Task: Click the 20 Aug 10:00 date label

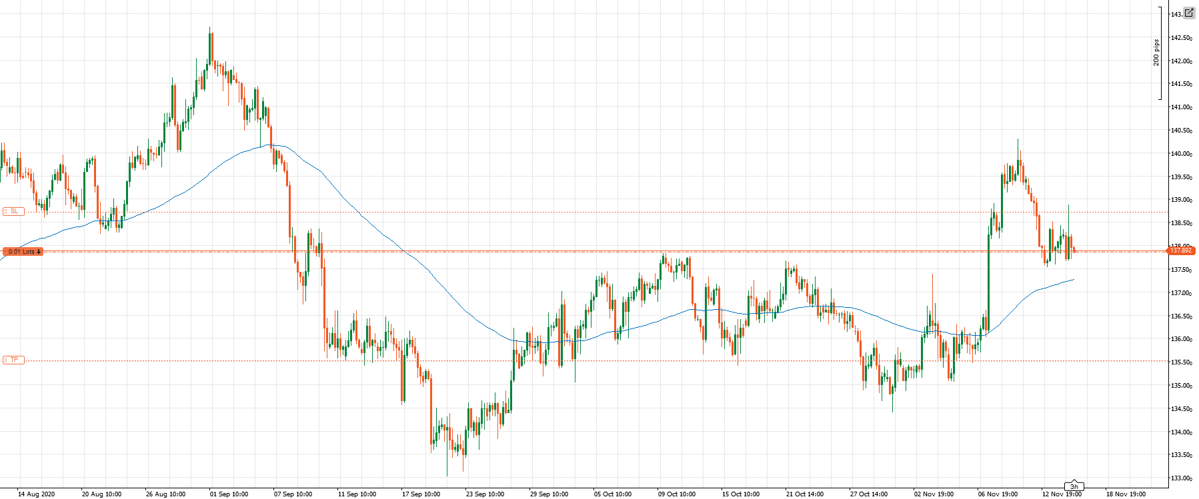Action: click(x=101, y=494)
